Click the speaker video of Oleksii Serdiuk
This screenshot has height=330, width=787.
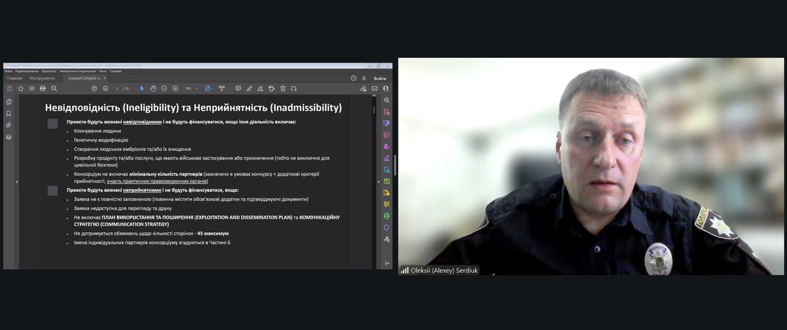[591, 167]
